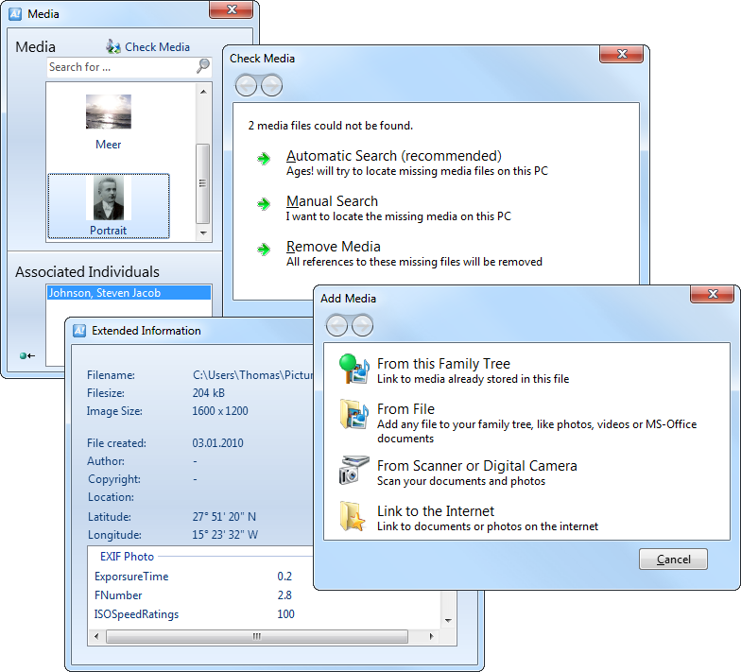Click the Link to the Internet icon

point(353,515)
